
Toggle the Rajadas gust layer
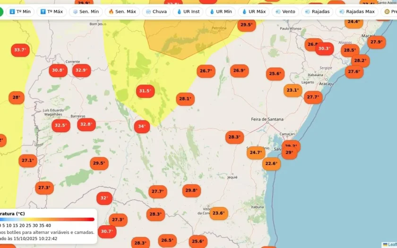(317, 12)
